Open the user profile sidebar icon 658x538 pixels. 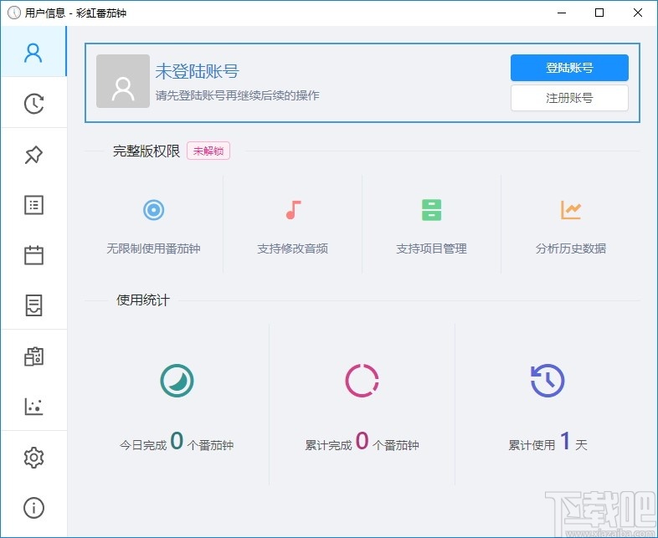33,53
